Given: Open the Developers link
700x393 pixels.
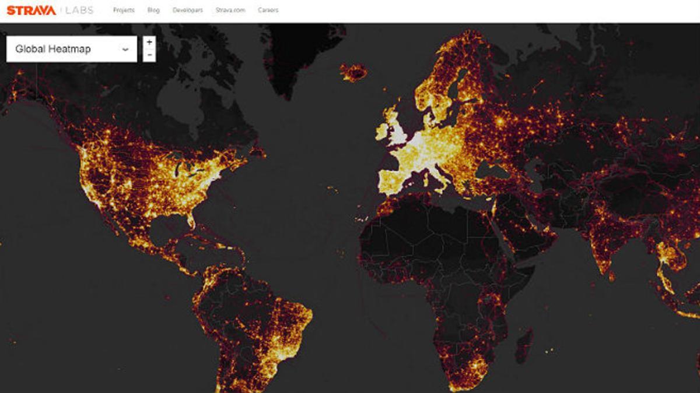Looking at the screenshot, I should [x=188, y=10].
